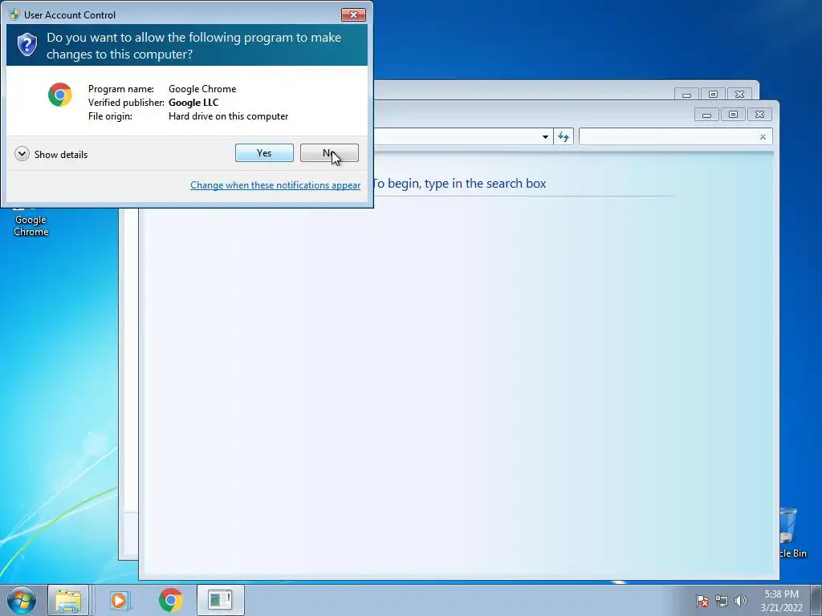This screenshot has width=822, height=616.
Task: Click the Show desktop strip at taskbar end
Action: point(816,601)
